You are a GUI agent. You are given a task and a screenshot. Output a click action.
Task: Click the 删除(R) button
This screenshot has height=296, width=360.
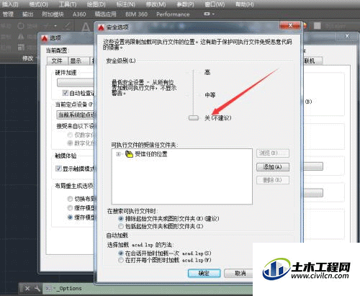coord(273,180)
